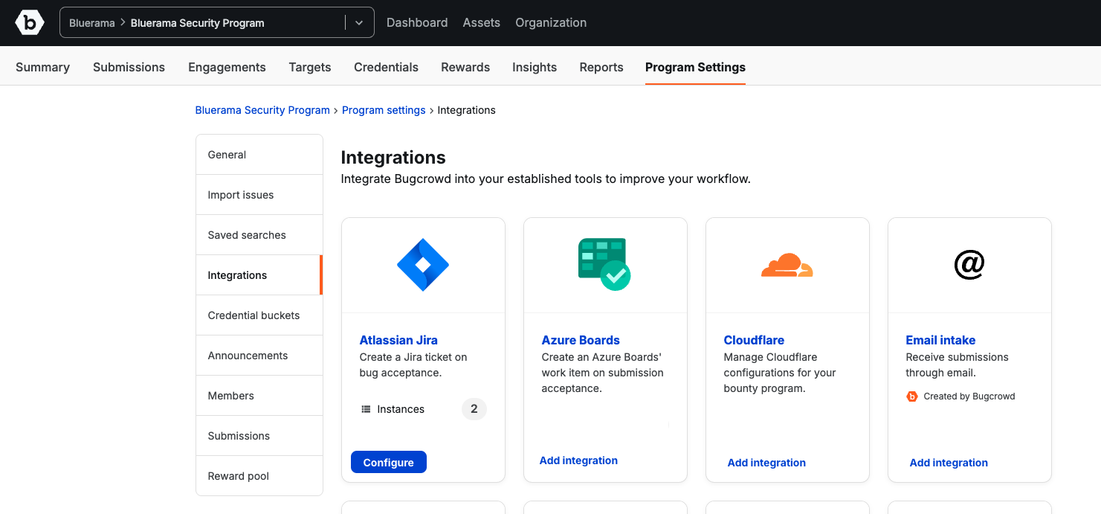
Task: Open the Email intake title link
Action: (x=940, y=340)
